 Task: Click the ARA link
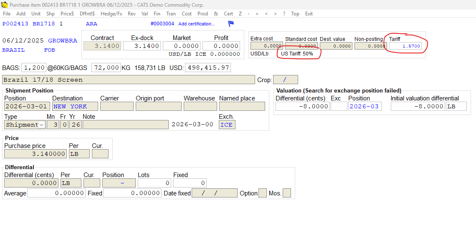pos(92,24)
